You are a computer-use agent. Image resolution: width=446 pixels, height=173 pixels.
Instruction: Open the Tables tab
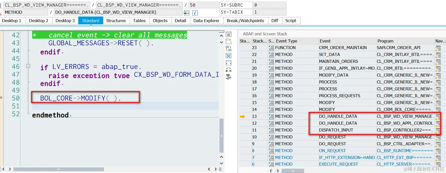point(139,21)
